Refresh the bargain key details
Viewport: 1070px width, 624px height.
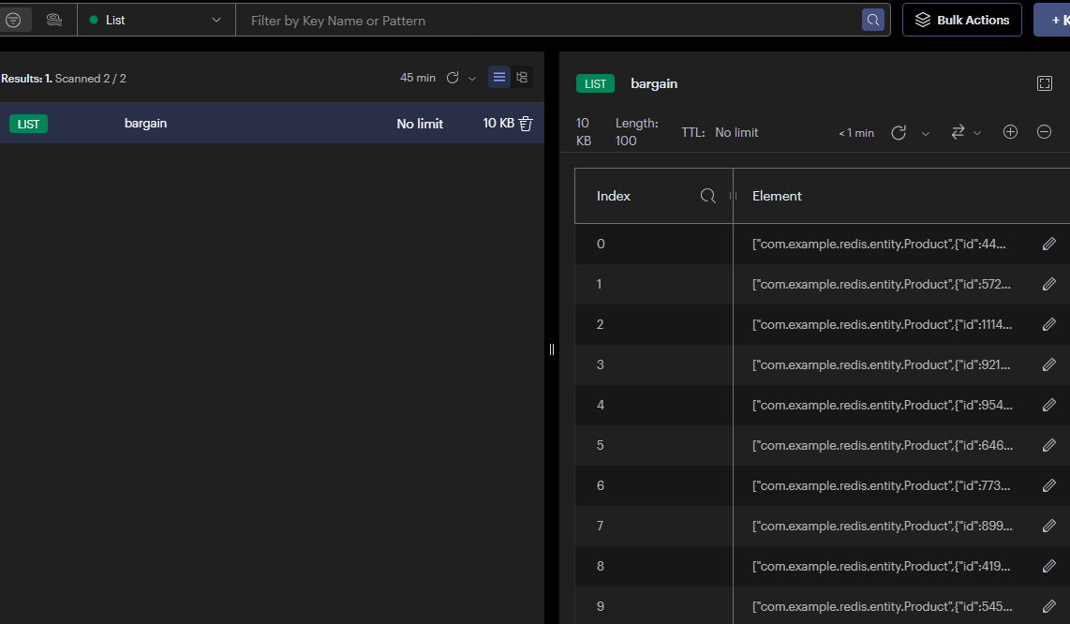(899, 132)
